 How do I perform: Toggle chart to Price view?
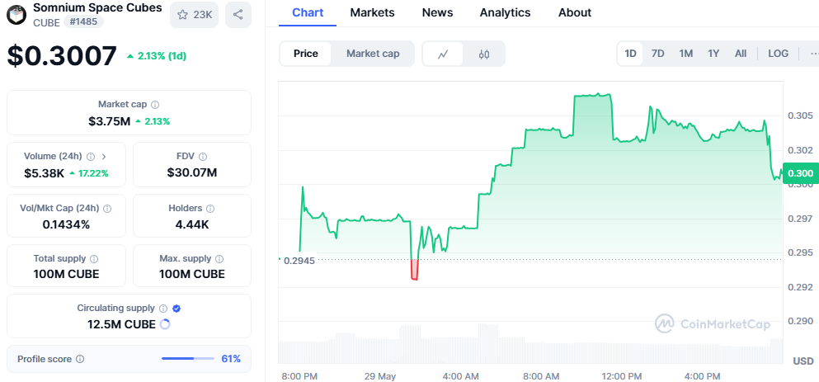(305, 54)
